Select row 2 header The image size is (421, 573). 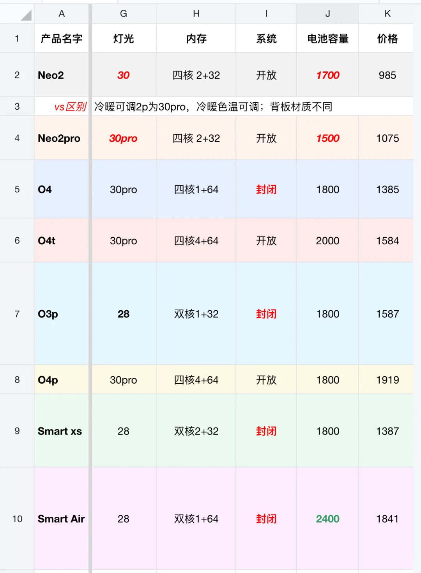coord(17,75)
